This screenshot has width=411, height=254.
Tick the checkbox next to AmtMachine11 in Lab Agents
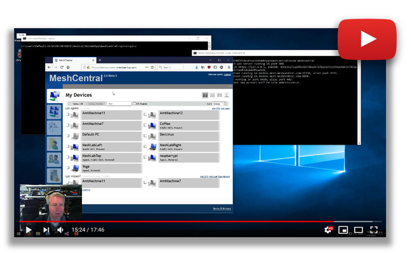coord(68,115)
